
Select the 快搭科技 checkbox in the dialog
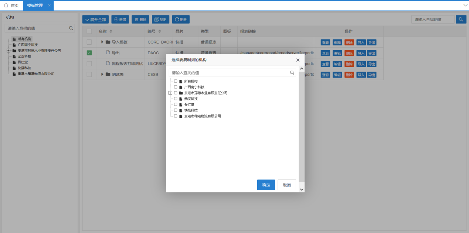pos(176,110)
